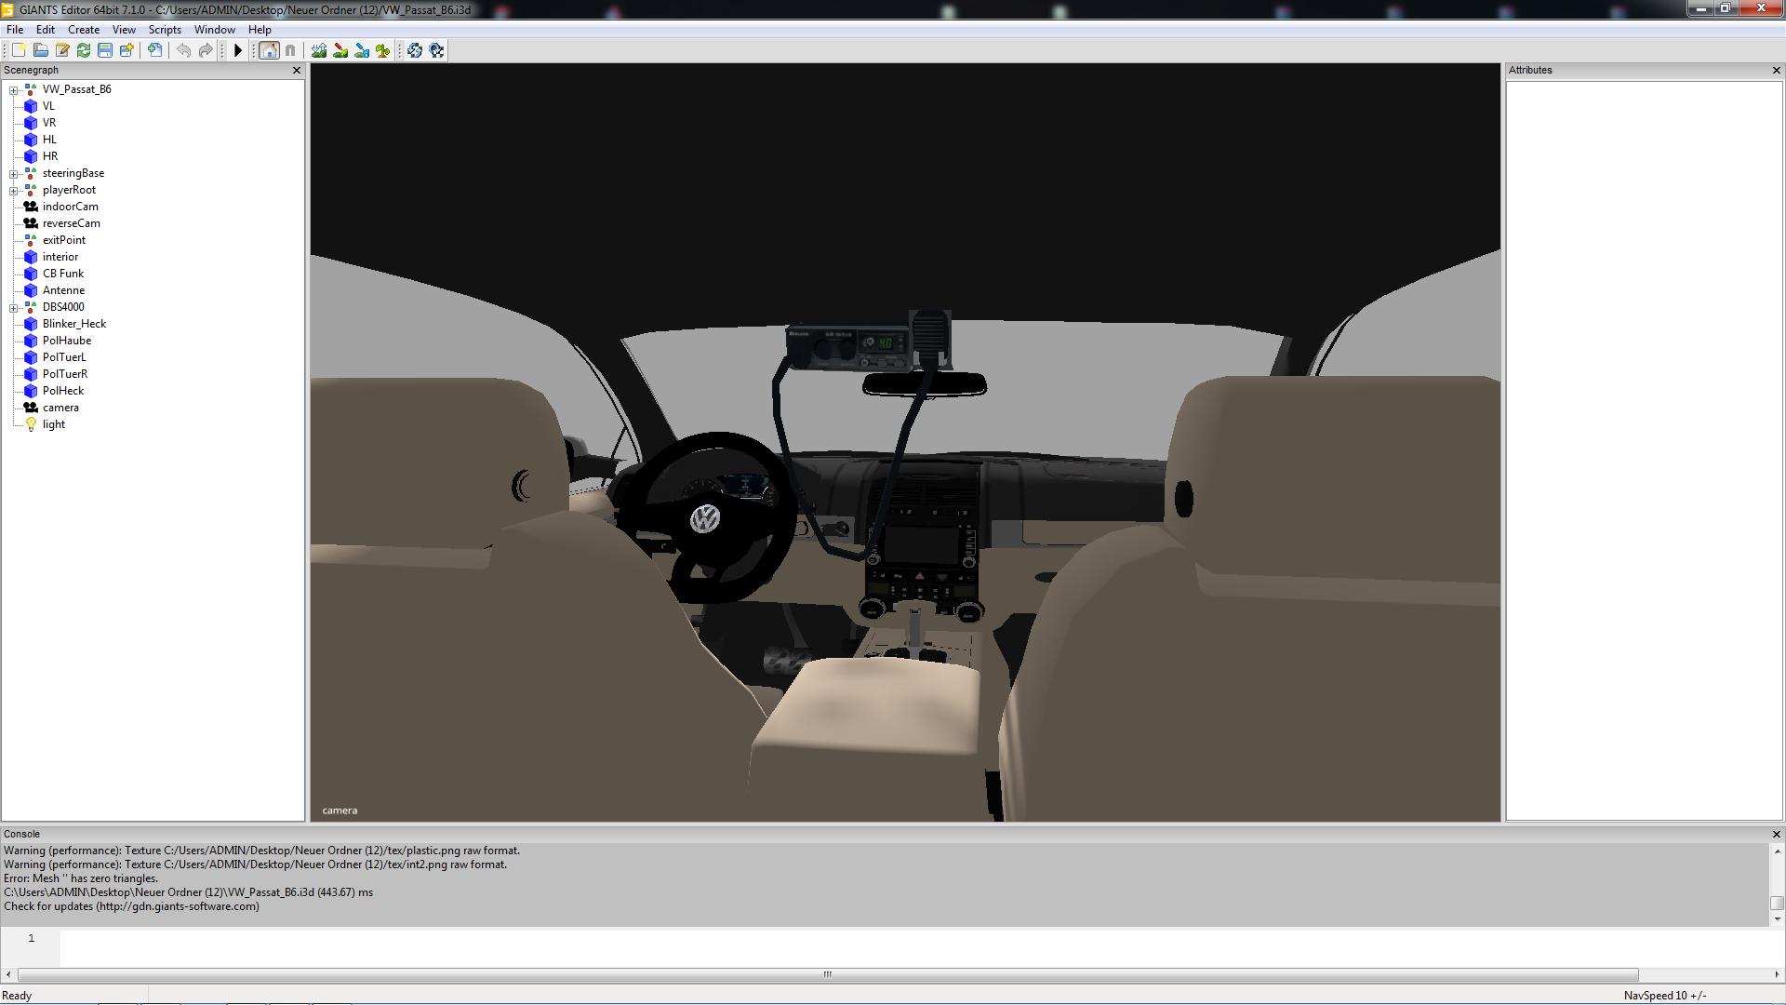Select the terrain sculpt mode icon
Screen dimensions: 1786x1005
[319, 50]
